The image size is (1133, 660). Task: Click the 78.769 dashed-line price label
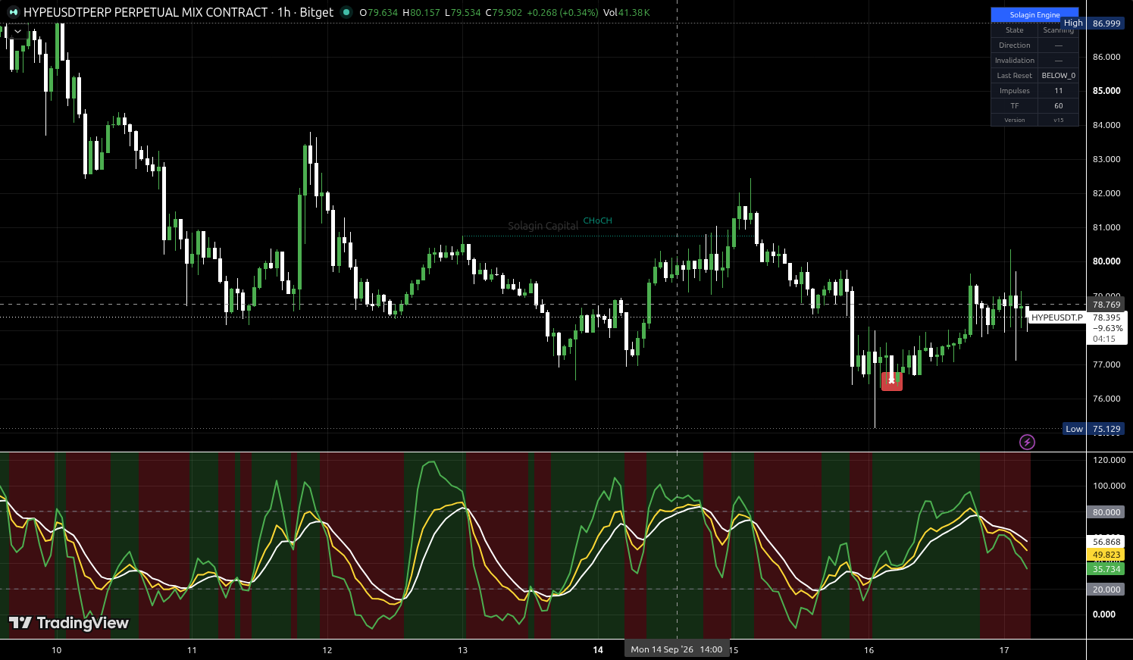coord(1106,305)
